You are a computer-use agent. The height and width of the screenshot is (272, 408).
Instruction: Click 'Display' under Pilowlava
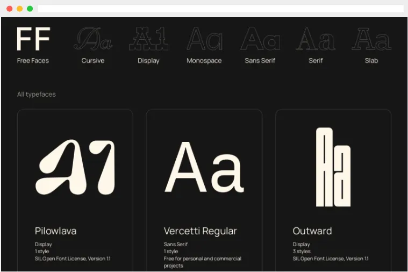point(44,245)
